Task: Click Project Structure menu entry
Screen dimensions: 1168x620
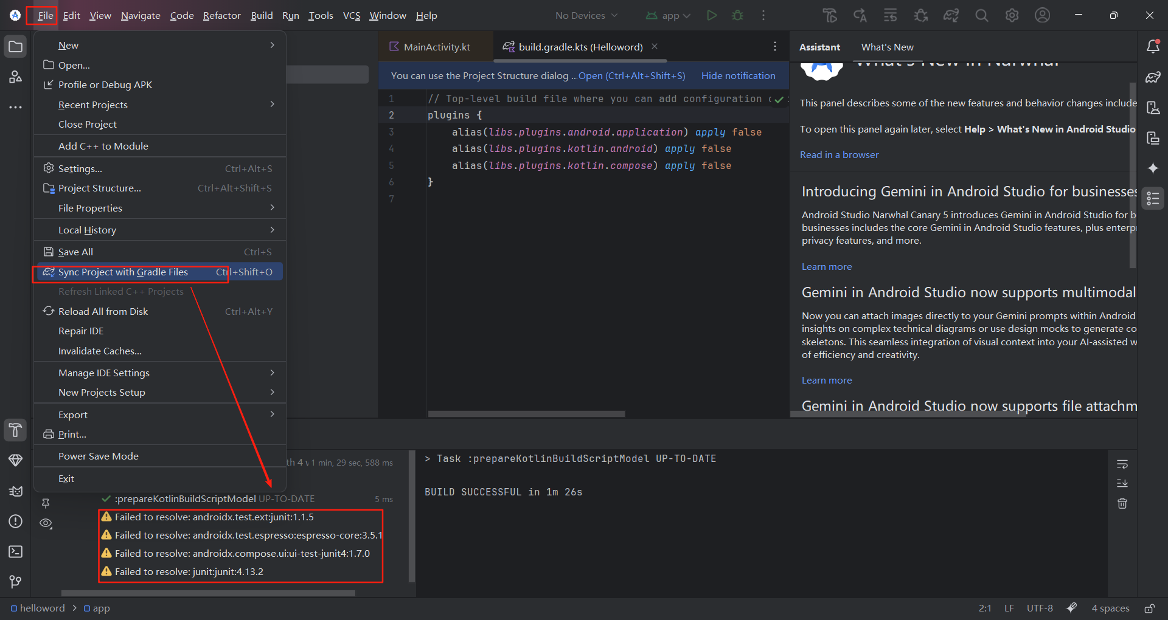Action: point(159,188)
